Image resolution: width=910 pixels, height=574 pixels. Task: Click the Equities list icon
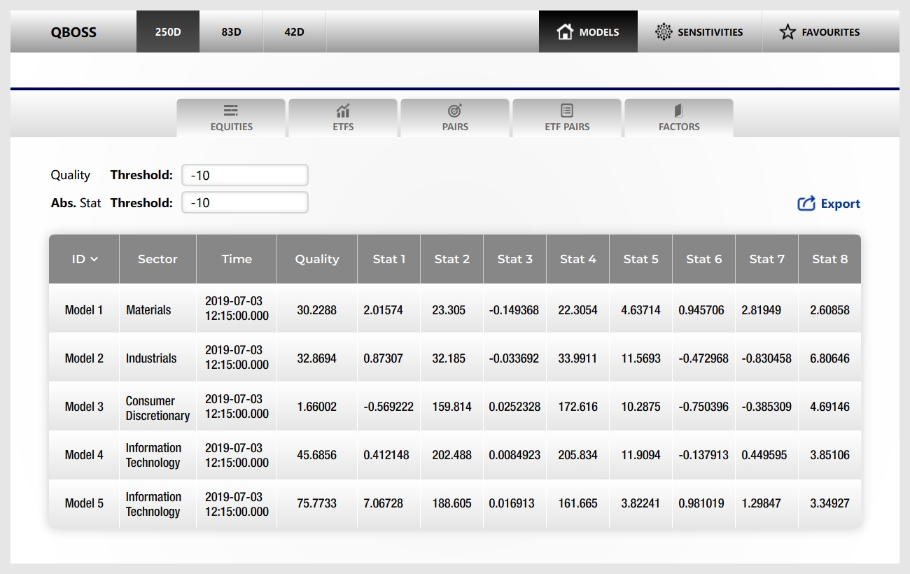231,111
